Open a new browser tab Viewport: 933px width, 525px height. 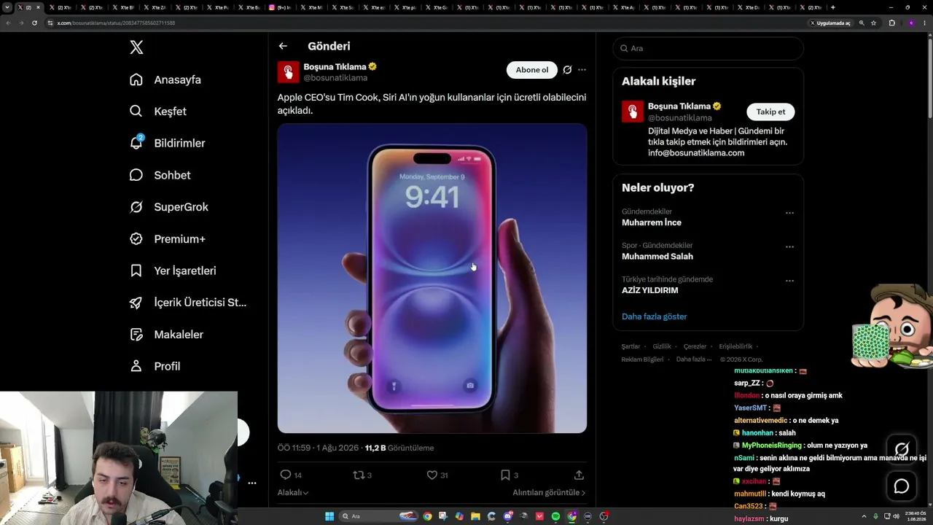point(833,7)
